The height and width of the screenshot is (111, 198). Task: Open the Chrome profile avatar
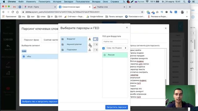pos(182,12)
